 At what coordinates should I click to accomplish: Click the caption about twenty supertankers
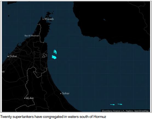click(x=53, y=117)
